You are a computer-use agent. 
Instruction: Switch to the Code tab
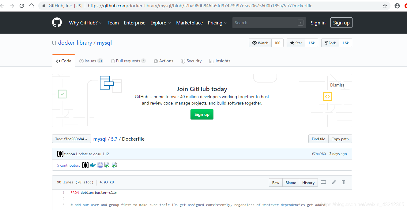pyautogui.click(x=64, y=61)
